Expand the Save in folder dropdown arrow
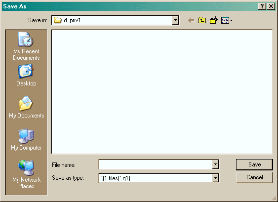278x202 pixels. (x=175, y=20)
